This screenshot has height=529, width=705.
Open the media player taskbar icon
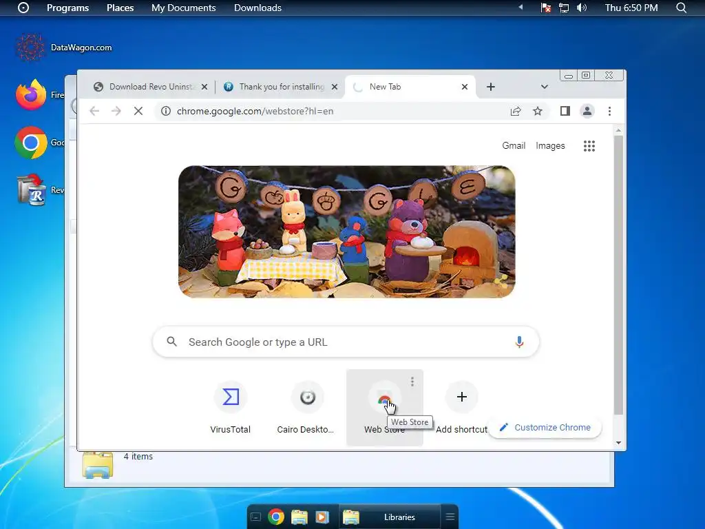[x=322, y=517]
